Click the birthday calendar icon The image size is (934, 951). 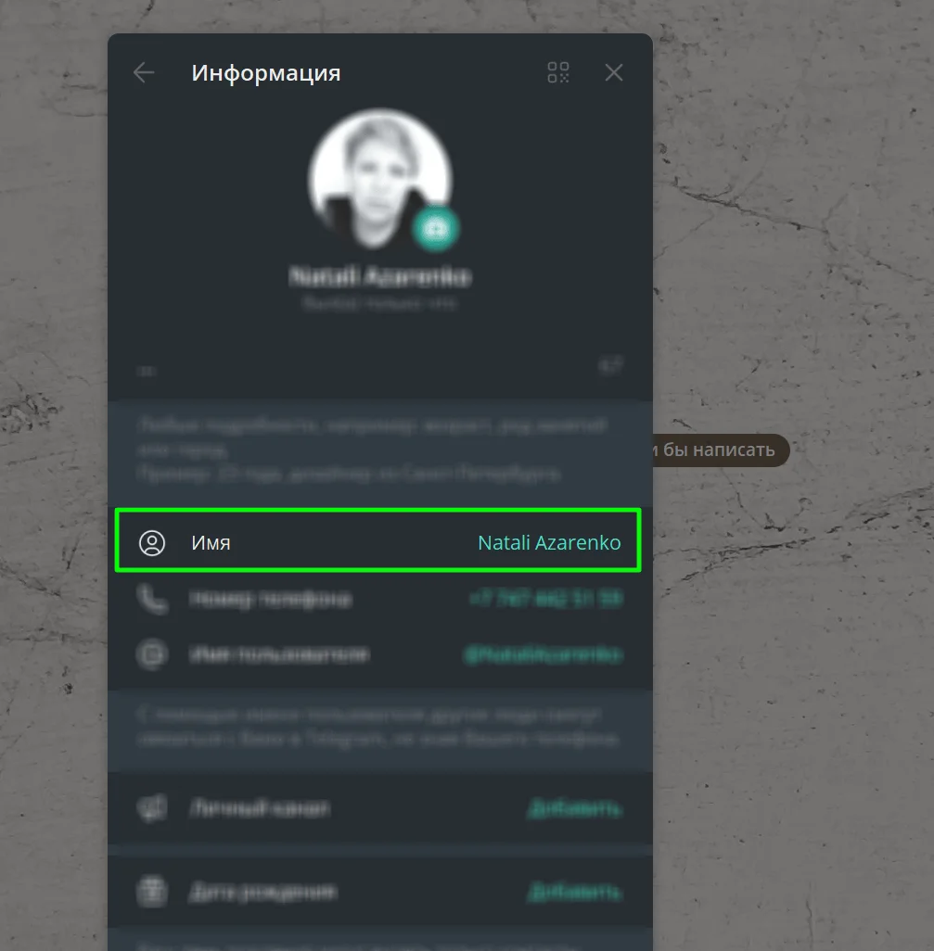click(x=152, y=892)
